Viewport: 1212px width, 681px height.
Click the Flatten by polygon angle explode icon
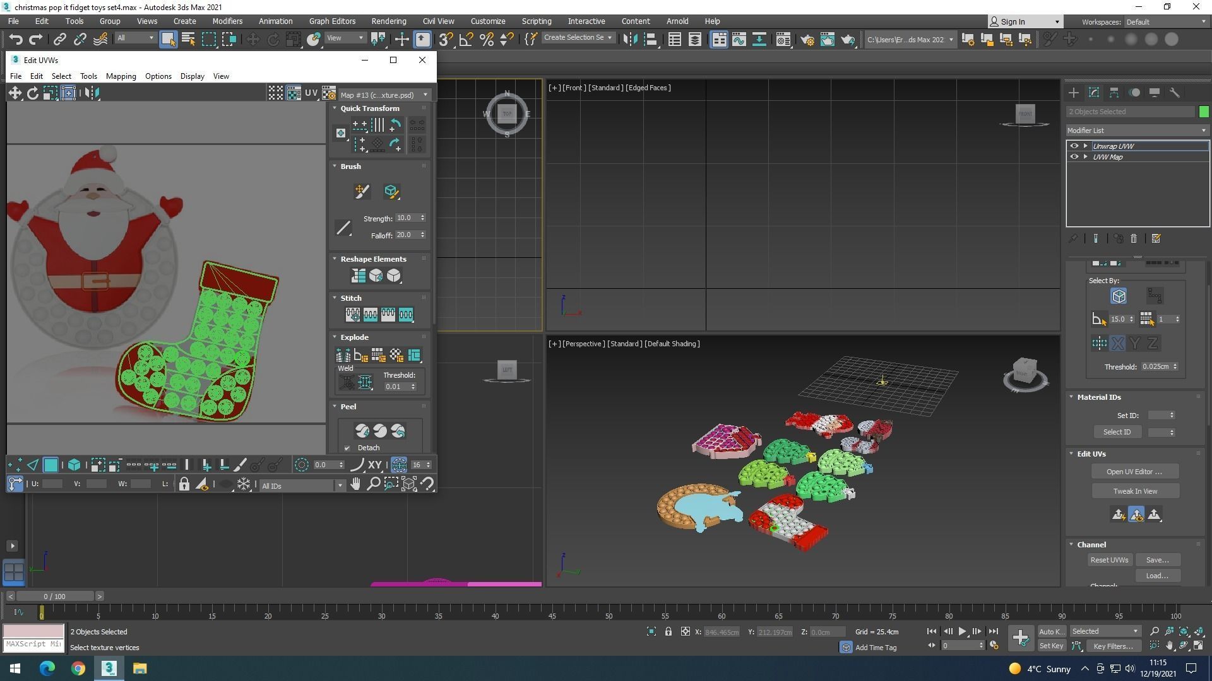360,355
